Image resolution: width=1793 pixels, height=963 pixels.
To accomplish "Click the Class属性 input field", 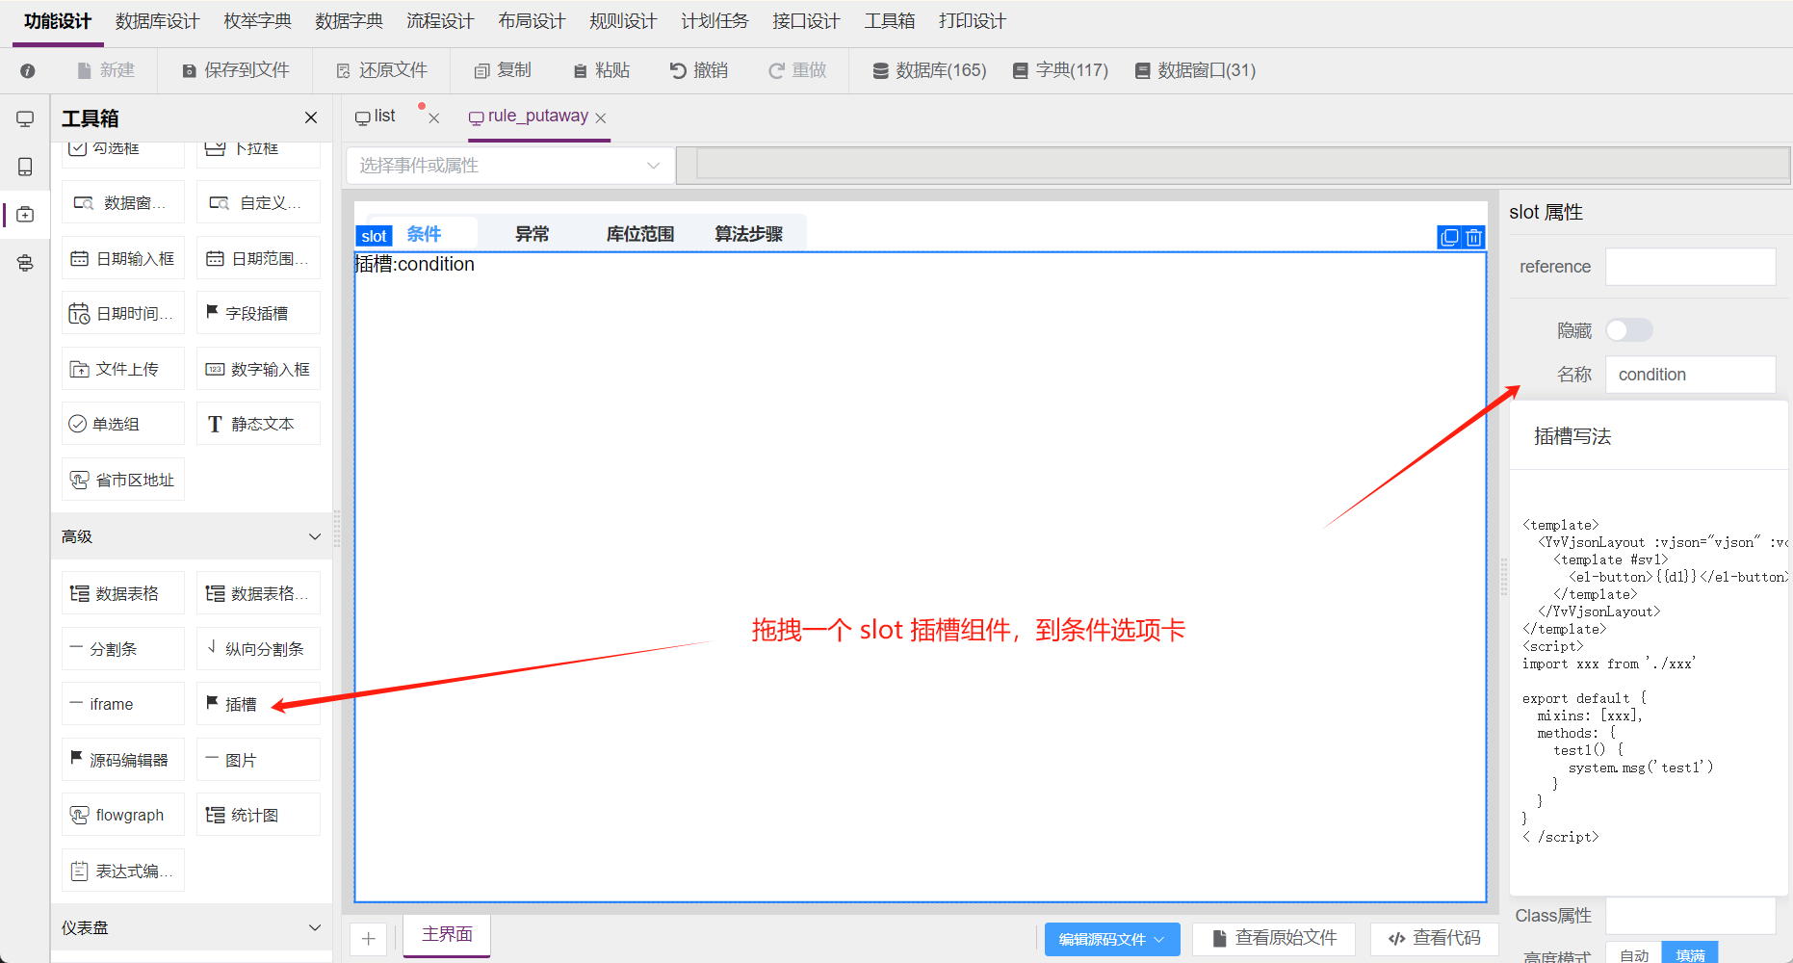I will (1690, 916).
